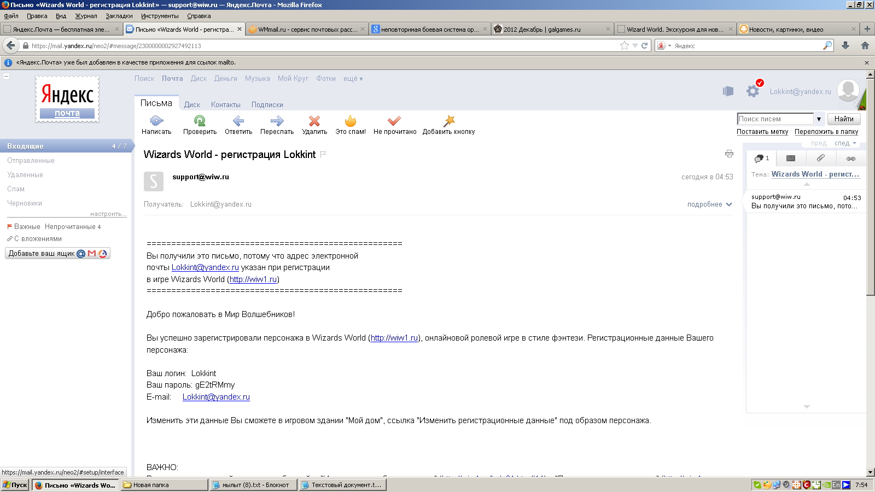Open Закладки menu

click(119, 16)
